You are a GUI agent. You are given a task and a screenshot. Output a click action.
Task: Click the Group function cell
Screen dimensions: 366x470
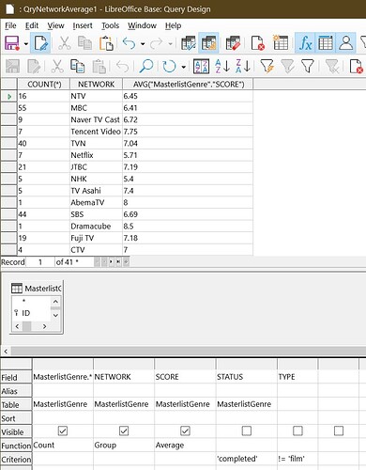tap(124, 445)
